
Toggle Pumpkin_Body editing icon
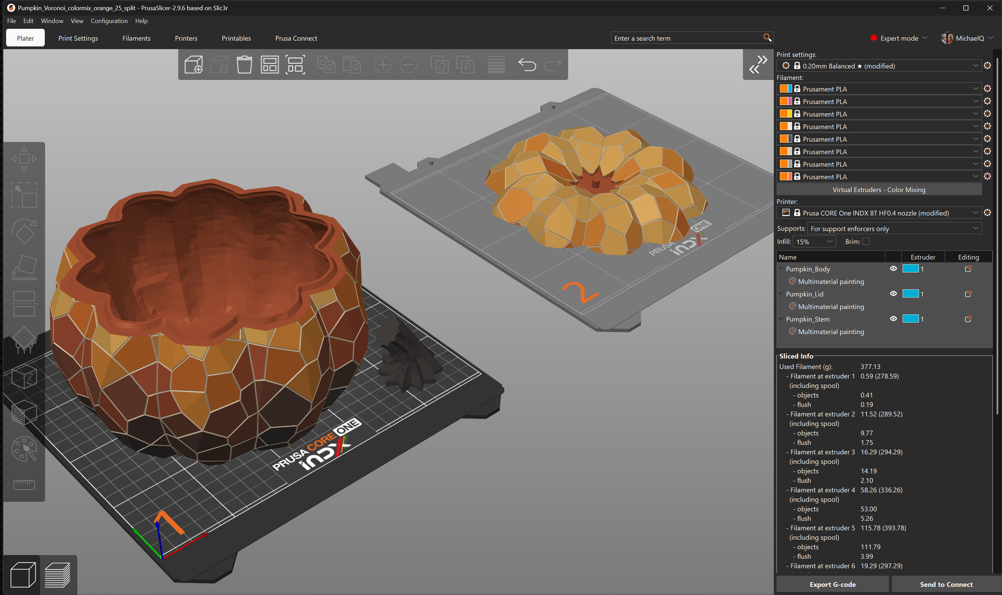pyautogui.click(x=968, y=269)
